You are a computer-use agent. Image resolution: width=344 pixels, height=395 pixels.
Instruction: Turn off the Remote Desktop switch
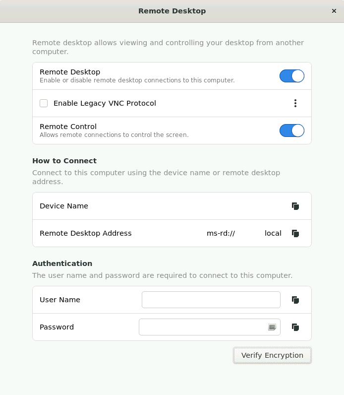coord(291,76)
